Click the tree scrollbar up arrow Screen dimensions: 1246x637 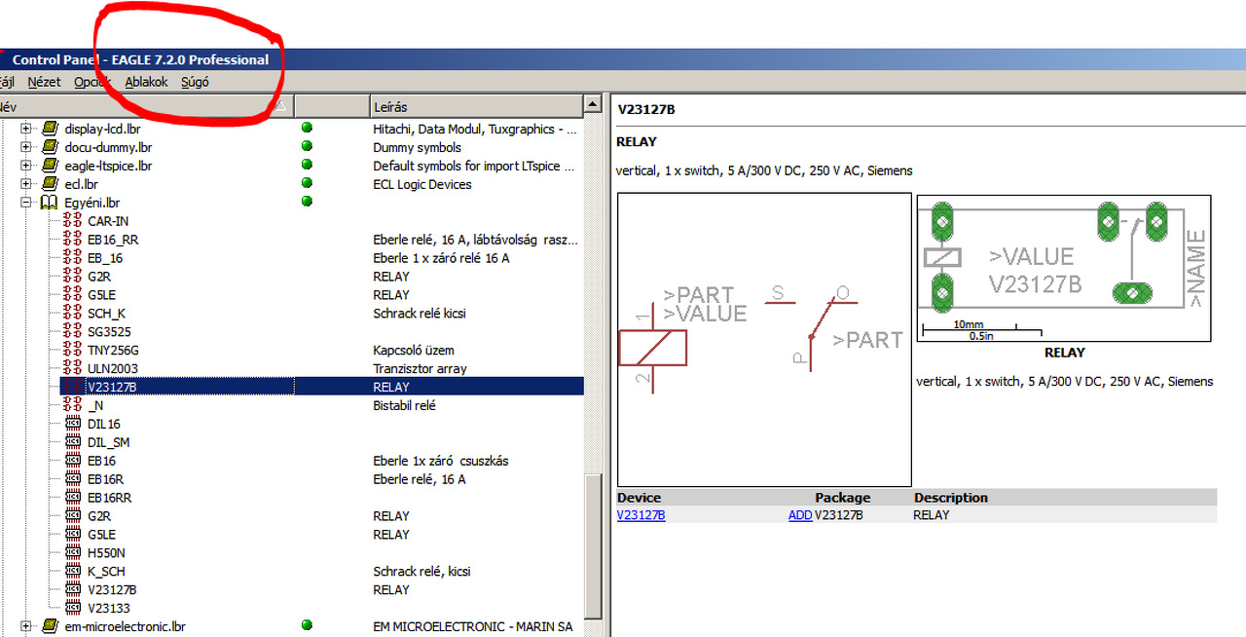point(593,104)
